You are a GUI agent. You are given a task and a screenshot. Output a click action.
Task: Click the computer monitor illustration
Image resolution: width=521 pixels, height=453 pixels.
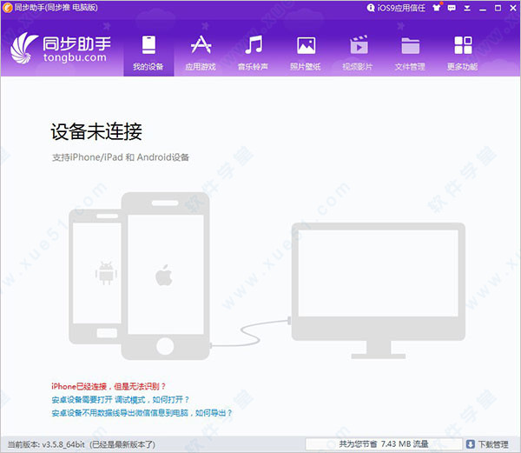point(378,290)
